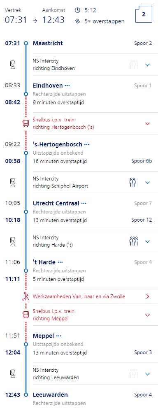Click the red bus icon toward Meppel
This screenshot has width=158, height=410.
click(x=26, y=315)
